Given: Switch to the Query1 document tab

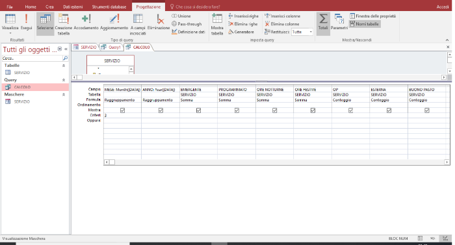Looking at the screenshot, I should 112,47.
